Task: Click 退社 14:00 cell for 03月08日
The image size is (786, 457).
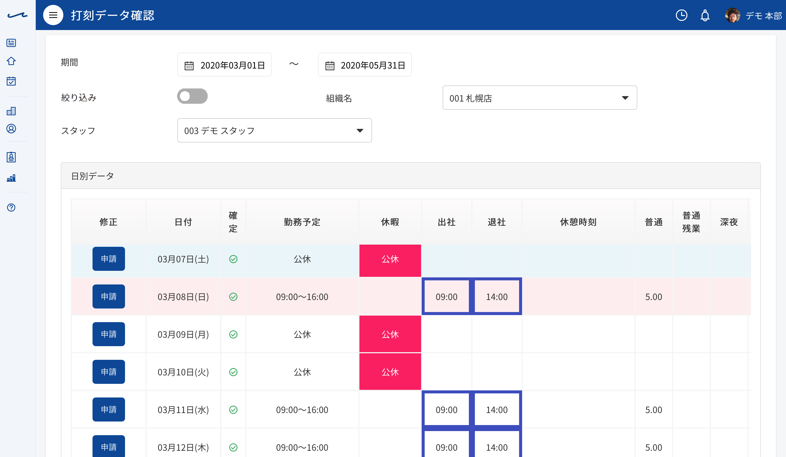Action: tap(497, 296)
